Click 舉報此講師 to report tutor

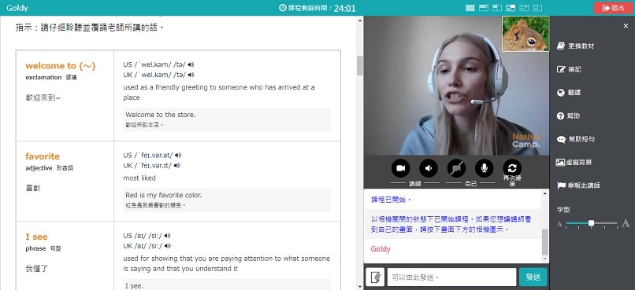click(579, 185)
